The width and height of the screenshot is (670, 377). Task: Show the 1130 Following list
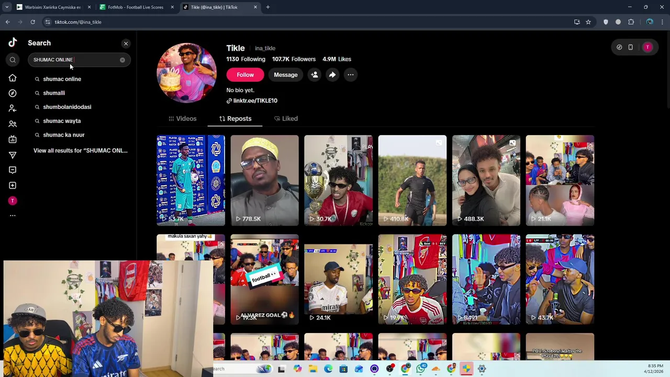pyautogui.click(x=246, y=59)
